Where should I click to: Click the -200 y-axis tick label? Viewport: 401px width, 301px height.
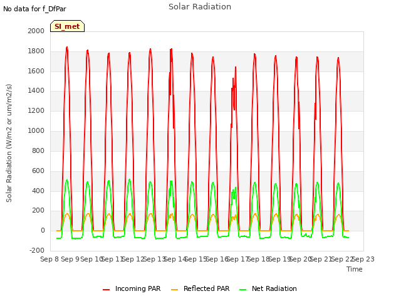click(37, 251)
